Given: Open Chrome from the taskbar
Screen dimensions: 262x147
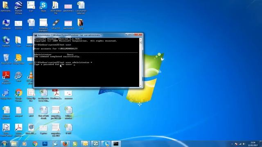Looking at the screenshot, I should [35, 144].
